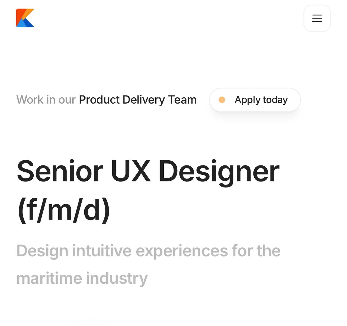
Task: Click the word "Delivery" in the team line
Action: [144, 100]
